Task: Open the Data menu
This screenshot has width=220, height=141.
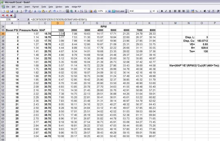Action: click(51, 6)
